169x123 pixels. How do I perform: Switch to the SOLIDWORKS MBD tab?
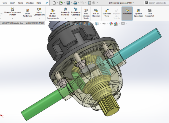click(x=34, y=23)
